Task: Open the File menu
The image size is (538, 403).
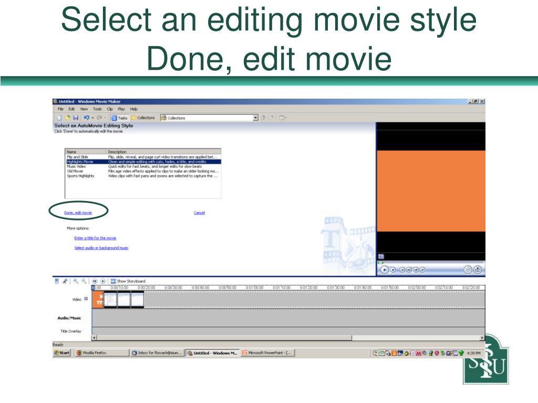Action: click(x=60, y=109)
